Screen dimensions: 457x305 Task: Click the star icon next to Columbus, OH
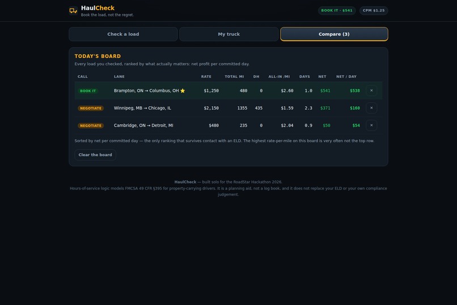pos(183,91)
